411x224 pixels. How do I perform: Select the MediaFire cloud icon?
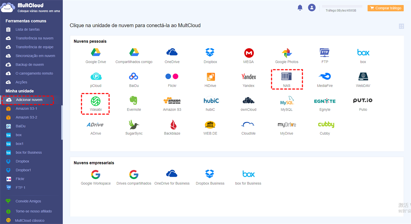(325, 76)
